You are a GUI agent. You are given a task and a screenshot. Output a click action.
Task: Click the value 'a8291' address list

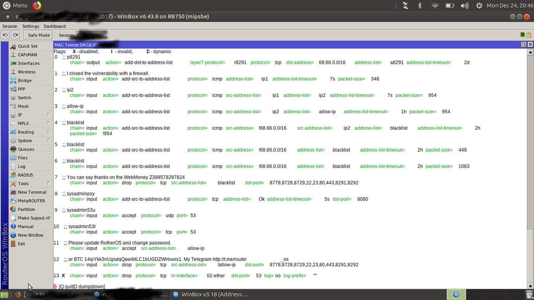coord(397,62)
